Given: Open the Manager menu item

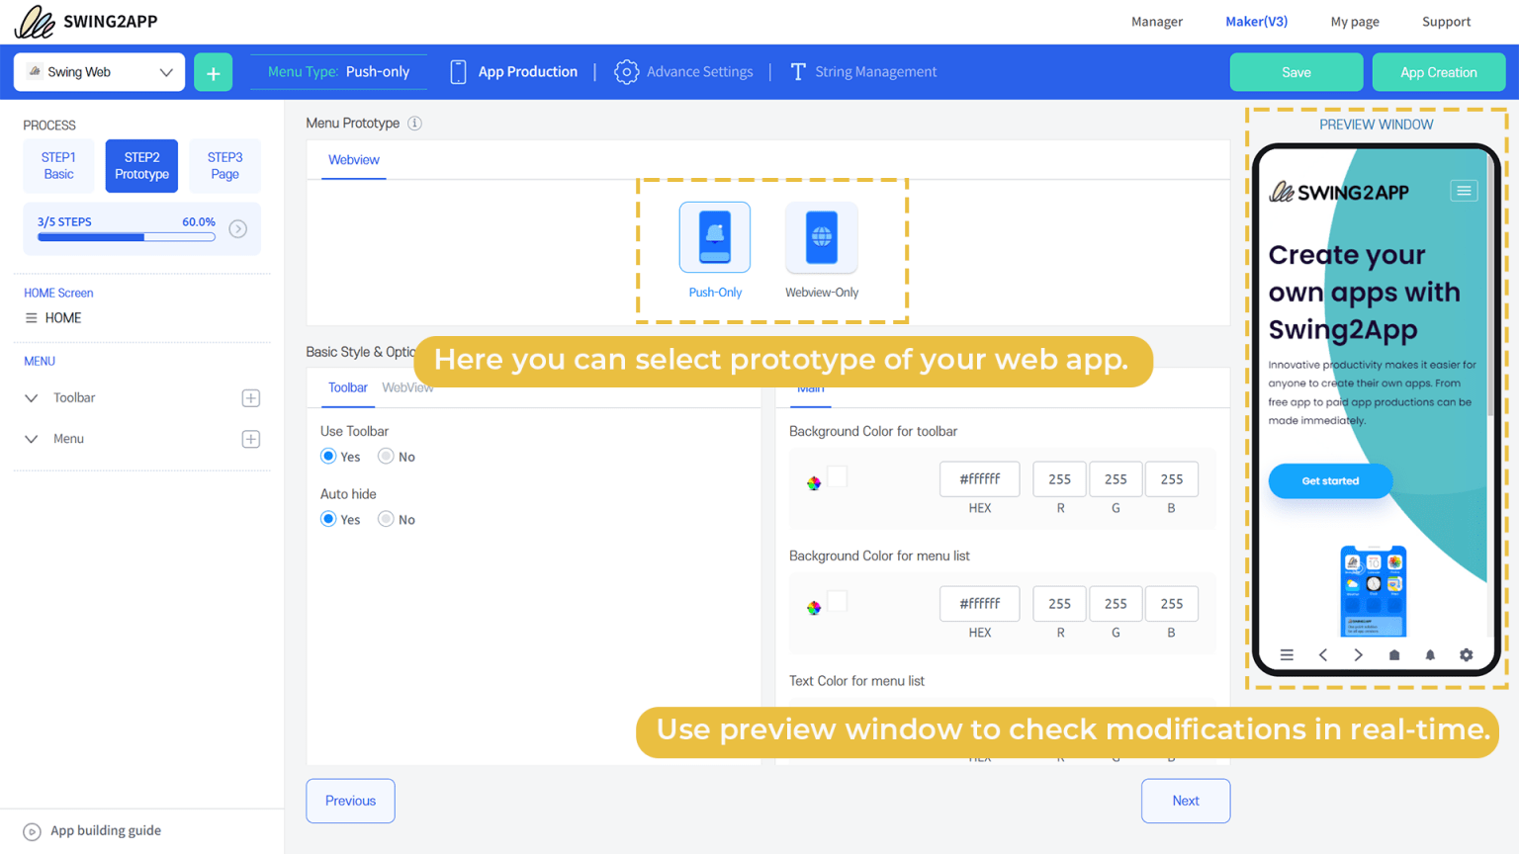Looking at the screenshot, I should coord(1156,21).
